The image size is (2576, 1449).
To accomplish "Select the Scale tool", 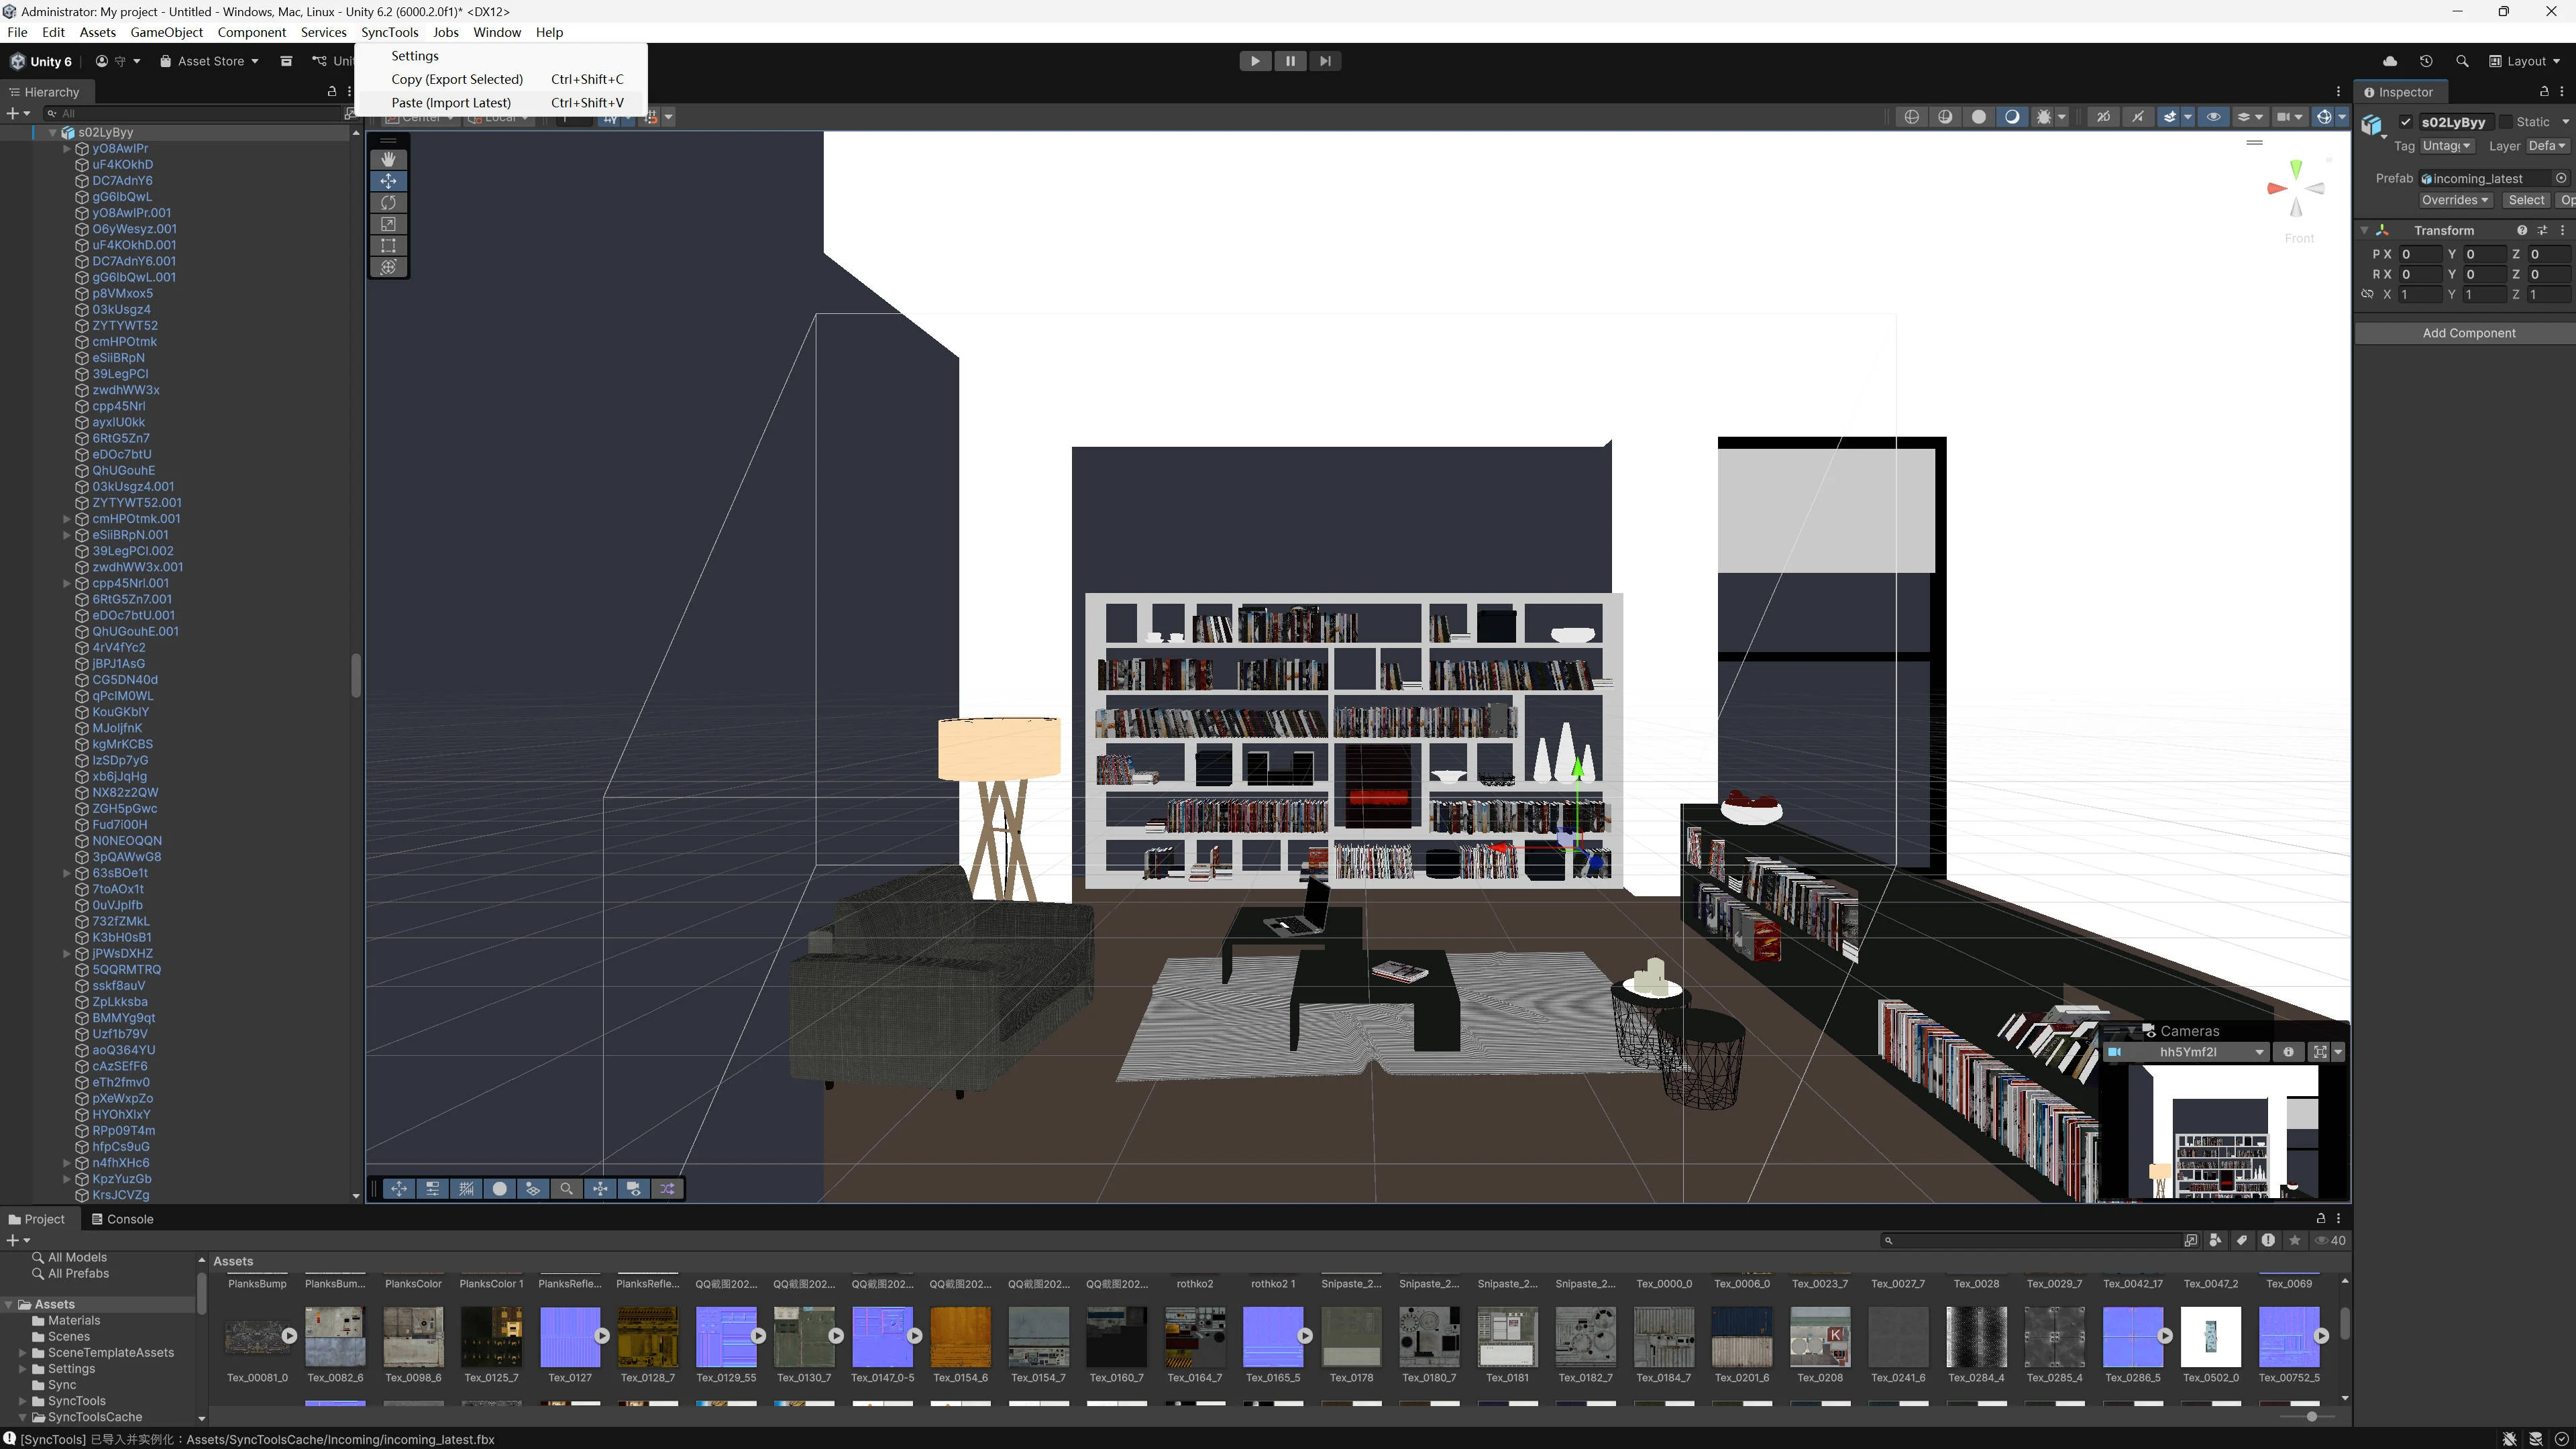I will click(388, 224).
